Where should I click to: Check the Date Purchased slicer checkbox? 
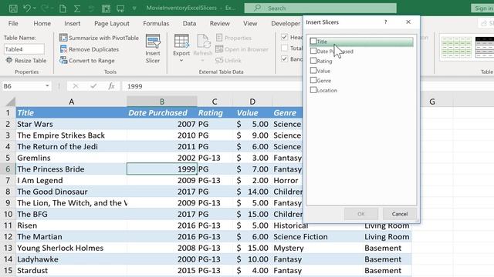tap(313, 51)
